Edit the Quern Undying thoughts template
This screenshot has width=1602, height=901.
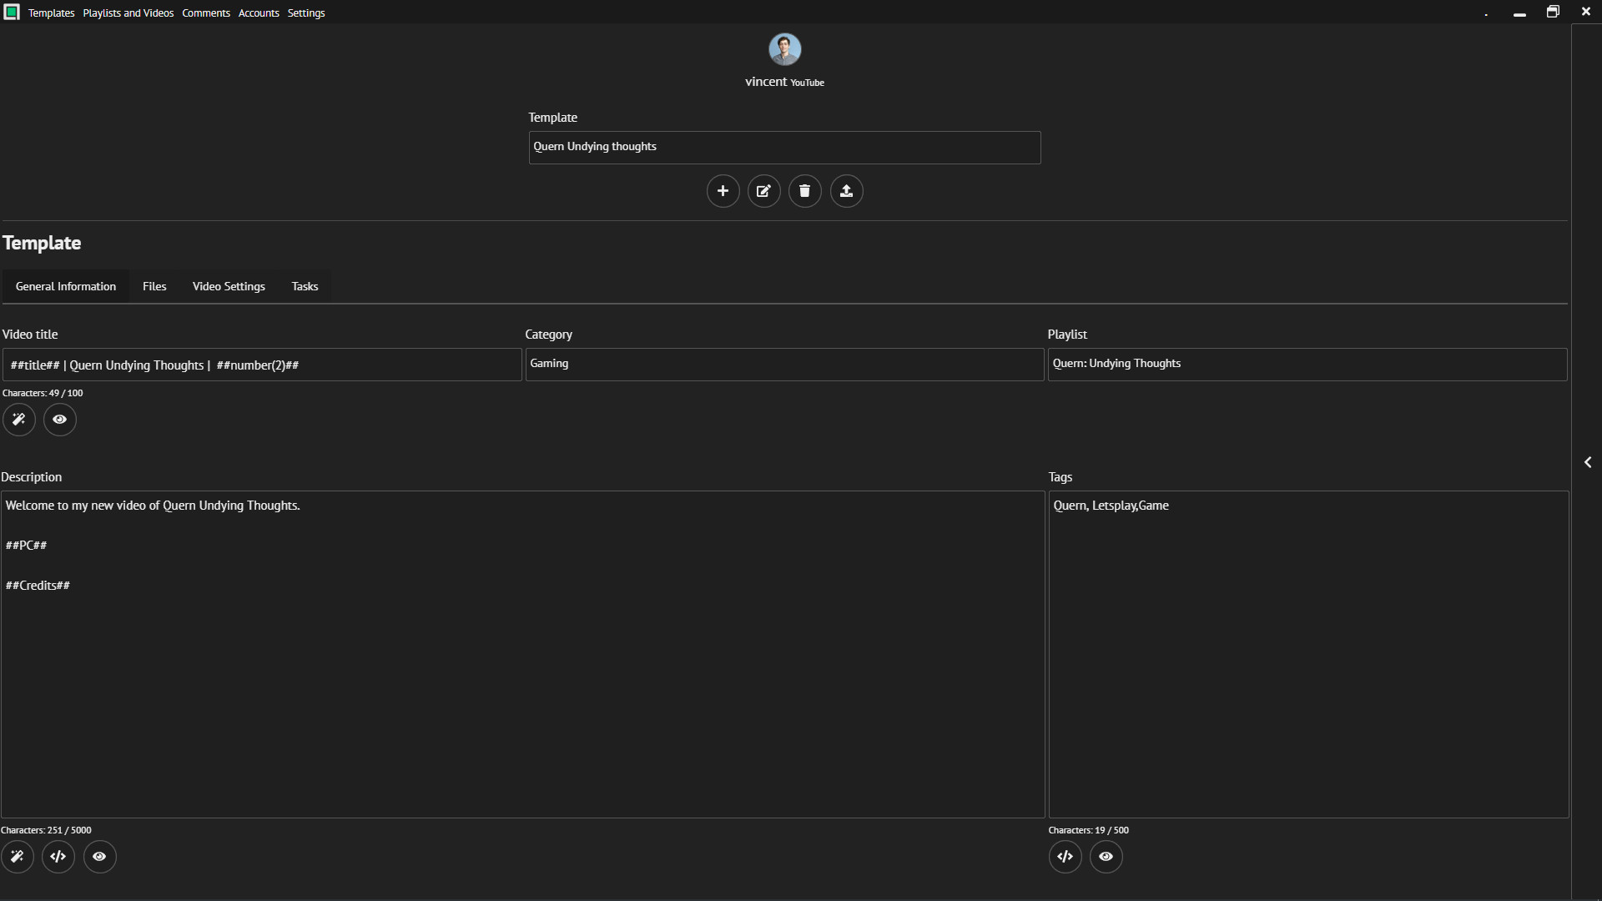763,191
